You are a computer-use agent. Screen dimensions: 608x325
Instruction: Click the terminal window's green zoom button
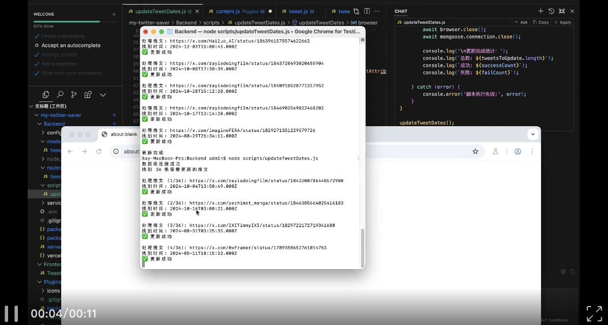tap(162, 32)
